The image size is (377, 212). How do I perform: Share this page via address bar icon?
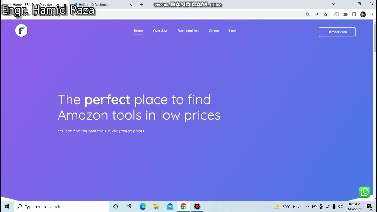(x=317, y=14)
